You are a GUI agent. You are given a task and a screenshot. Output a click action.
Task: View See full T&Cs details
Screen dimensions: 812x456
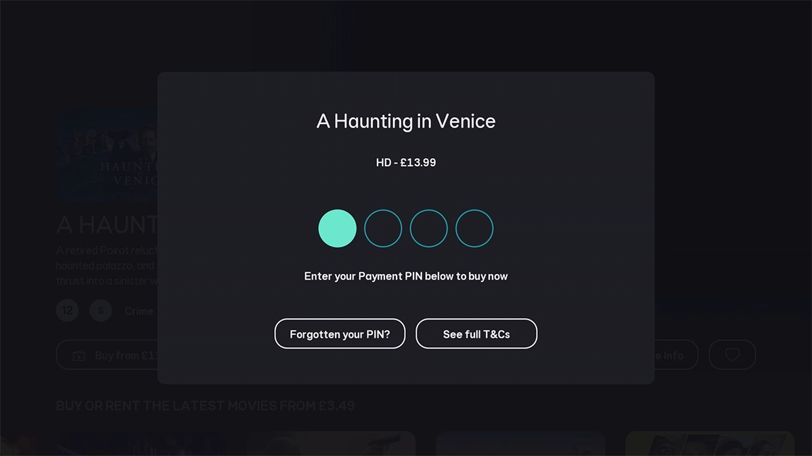coord(476,333)
